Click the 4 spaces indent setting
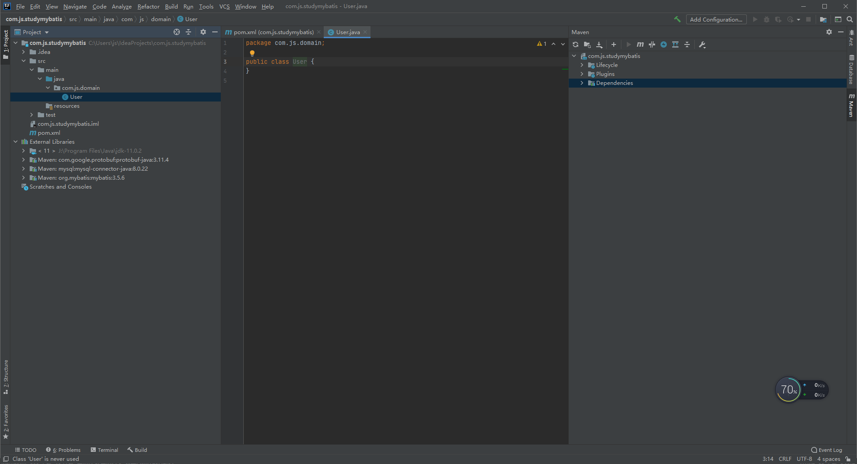Image resolution: width=857 pixels, height=464 pixels. pyautogui.click(x=829, y=459)
